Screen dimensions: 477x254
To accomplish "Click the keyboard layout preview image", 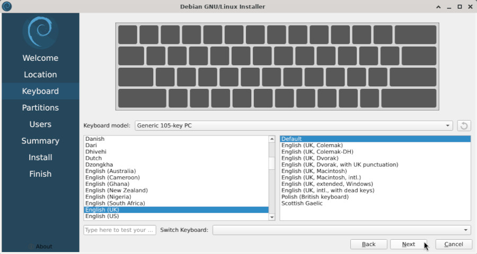I will click(x=277, y=67).
